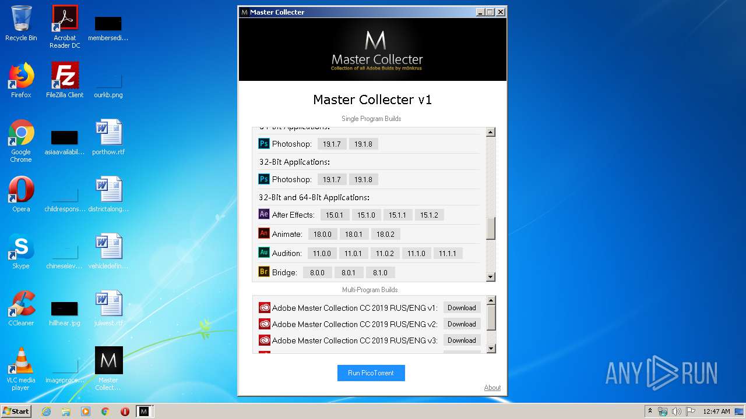Click single builds list scroll-up arrow
The image size is (746, 419).
(490, 132)
